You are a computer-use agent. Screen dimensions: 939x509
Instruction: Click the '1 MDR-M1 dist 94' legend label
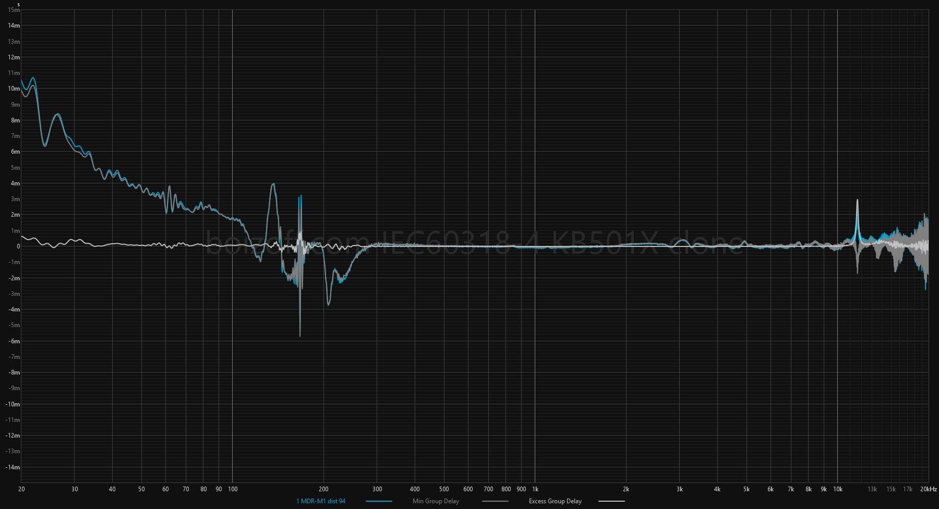coord(321,501)
